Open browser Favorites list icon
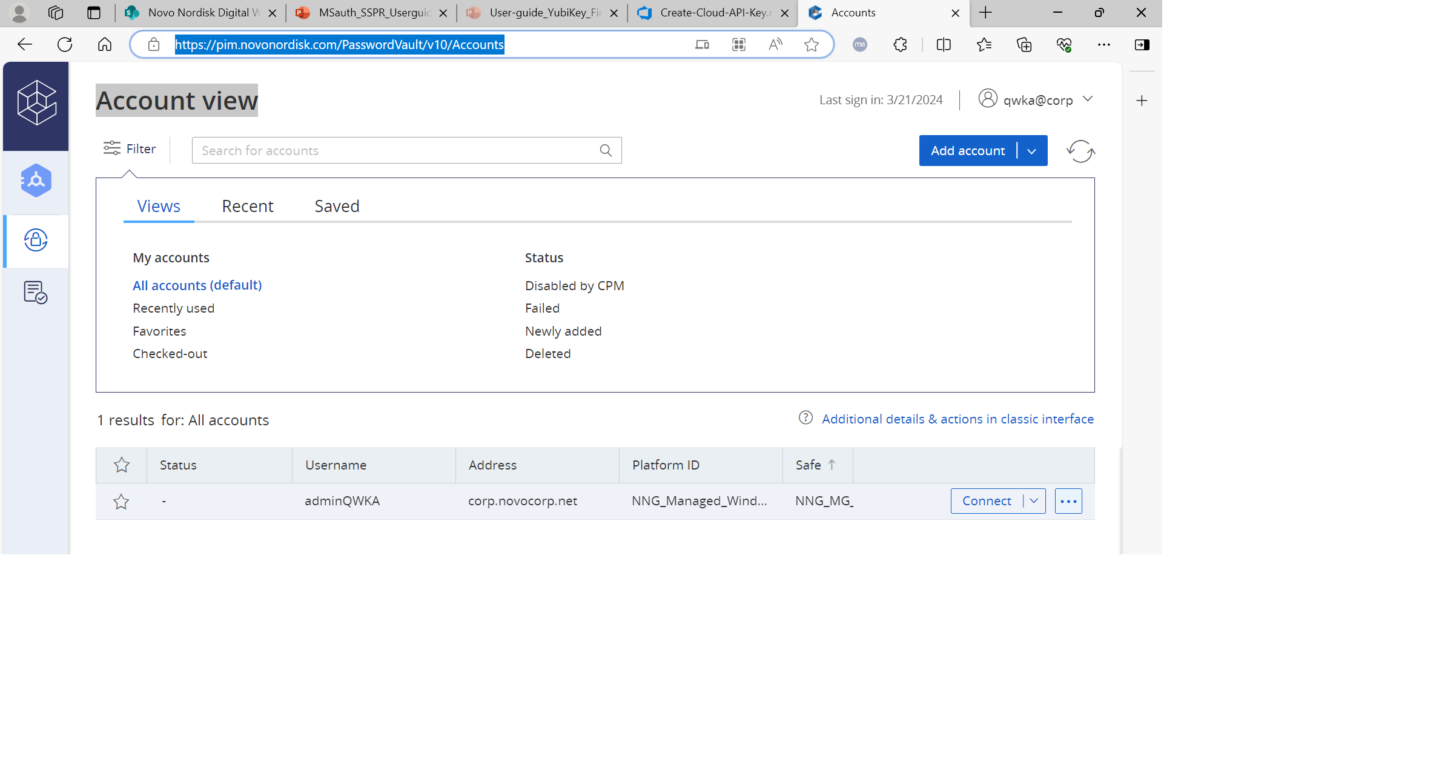The image size is (1439, 767). pos(984,44)
